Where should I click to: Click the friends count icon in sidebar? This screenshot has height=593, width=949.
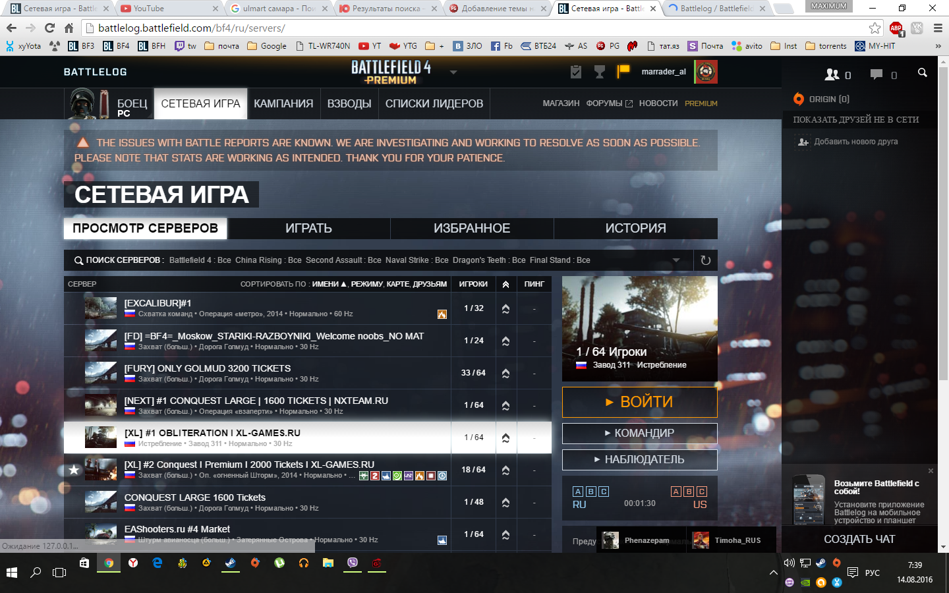click(832, 74)
